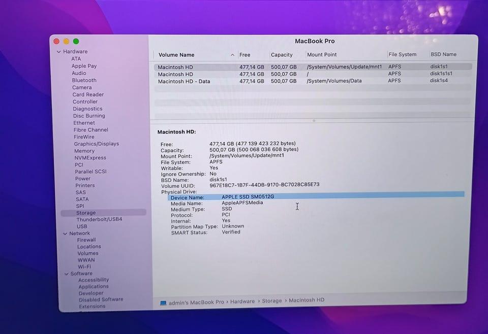Collapse the Software section chevron
The height and width of the screenshot is (334, 488).
click(66, 274)
